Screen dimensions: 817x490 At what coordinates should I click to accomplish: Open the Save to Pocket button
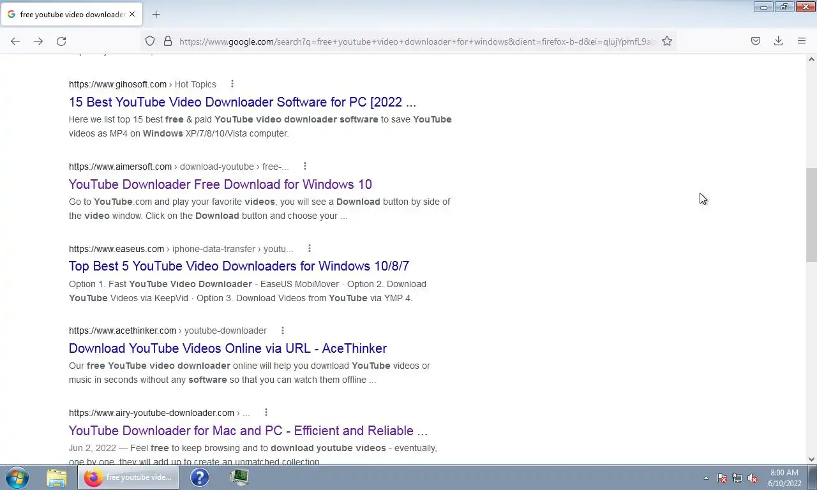tap(756, 41)
